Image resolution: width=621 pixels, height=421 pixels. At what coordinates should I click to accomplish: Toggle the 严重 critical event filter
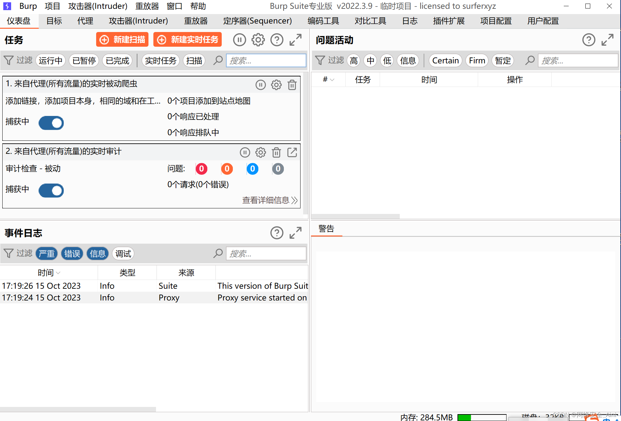click(x=47, y=254)
